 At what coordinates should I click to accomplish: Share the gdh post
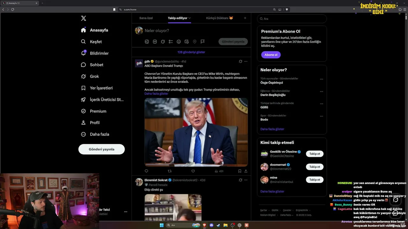point(246,171)
